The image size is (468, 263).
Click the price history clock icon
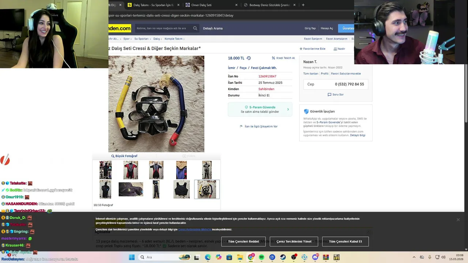pos(249,58)
